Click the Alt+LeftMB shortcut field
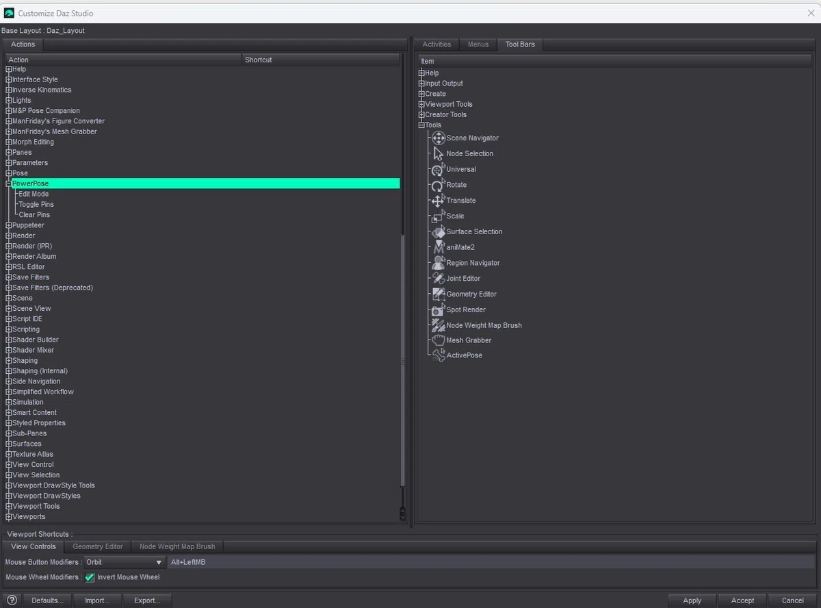This screenshot has height=608, width=821. tap(491, 562)
